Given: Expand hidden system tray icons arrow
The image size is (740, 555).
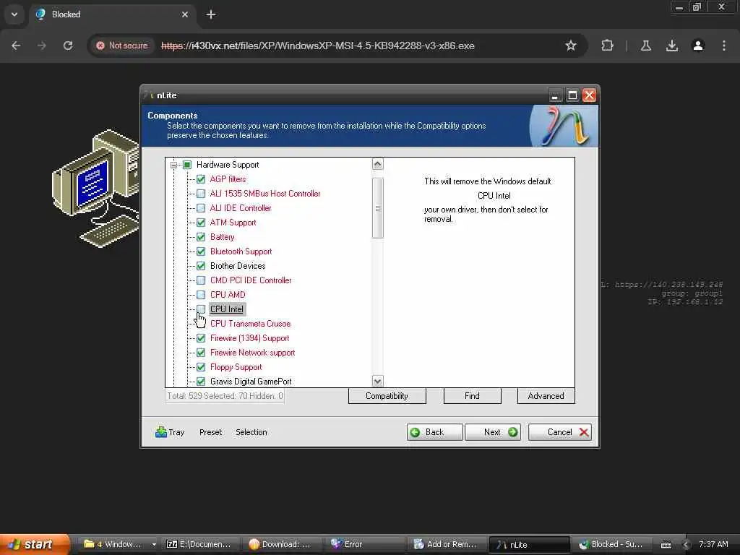Looking at the screenshot, I should 687,545.
